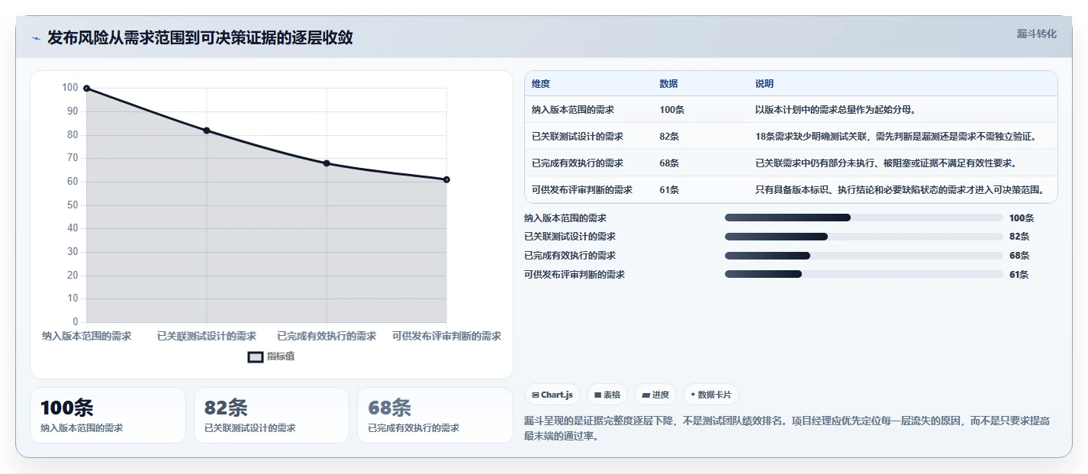Click description starting 以版本计划中的需求总量
Viewport: 1088px width, 474px height.
pyautogui.click(x=835, y=110)
